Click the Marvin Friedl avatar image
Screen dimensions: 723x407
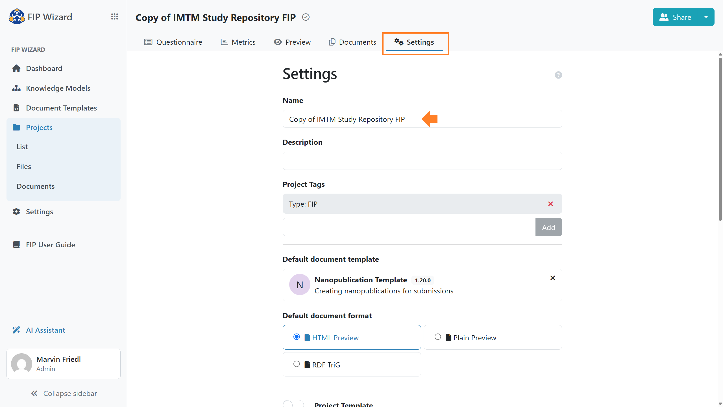(21, 364)
